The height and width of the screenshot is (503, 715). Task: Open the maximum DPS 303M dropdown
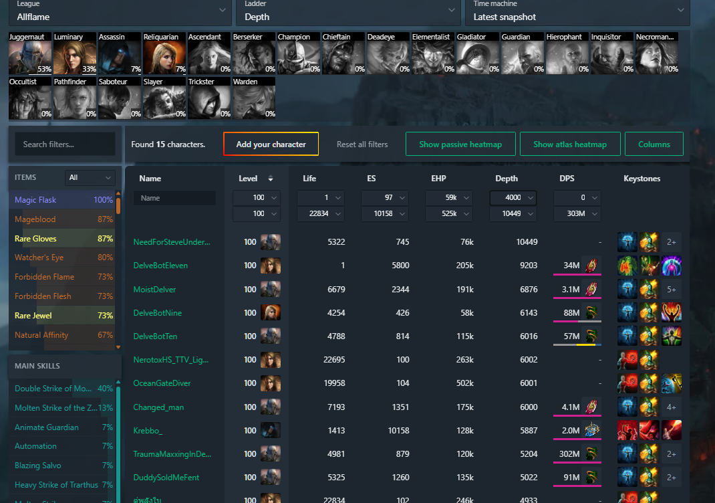point(577,213)
